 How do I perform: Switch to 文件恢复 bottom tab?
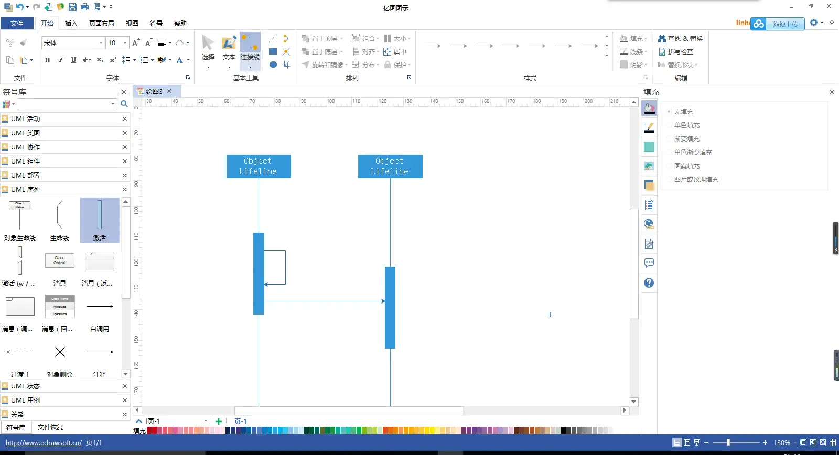coord(50,427)
